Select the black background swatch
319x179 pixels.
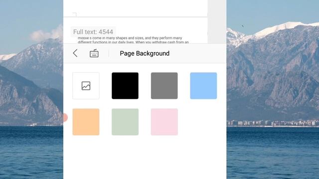(125, 86)
